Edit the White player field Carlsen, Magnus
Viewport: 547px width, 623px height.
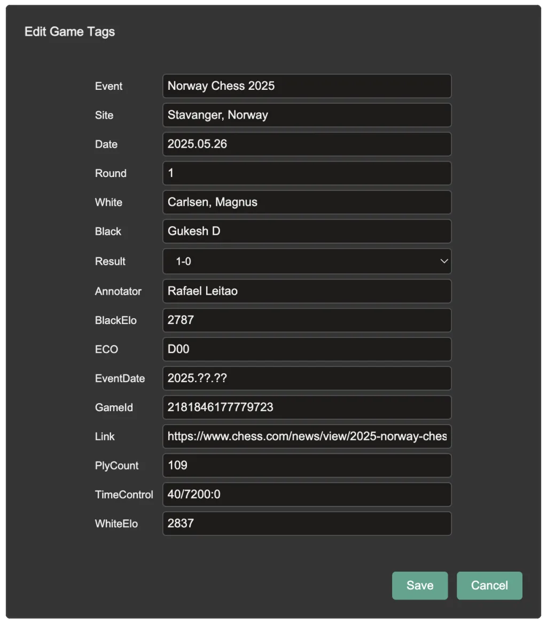[x=307, y=202]
